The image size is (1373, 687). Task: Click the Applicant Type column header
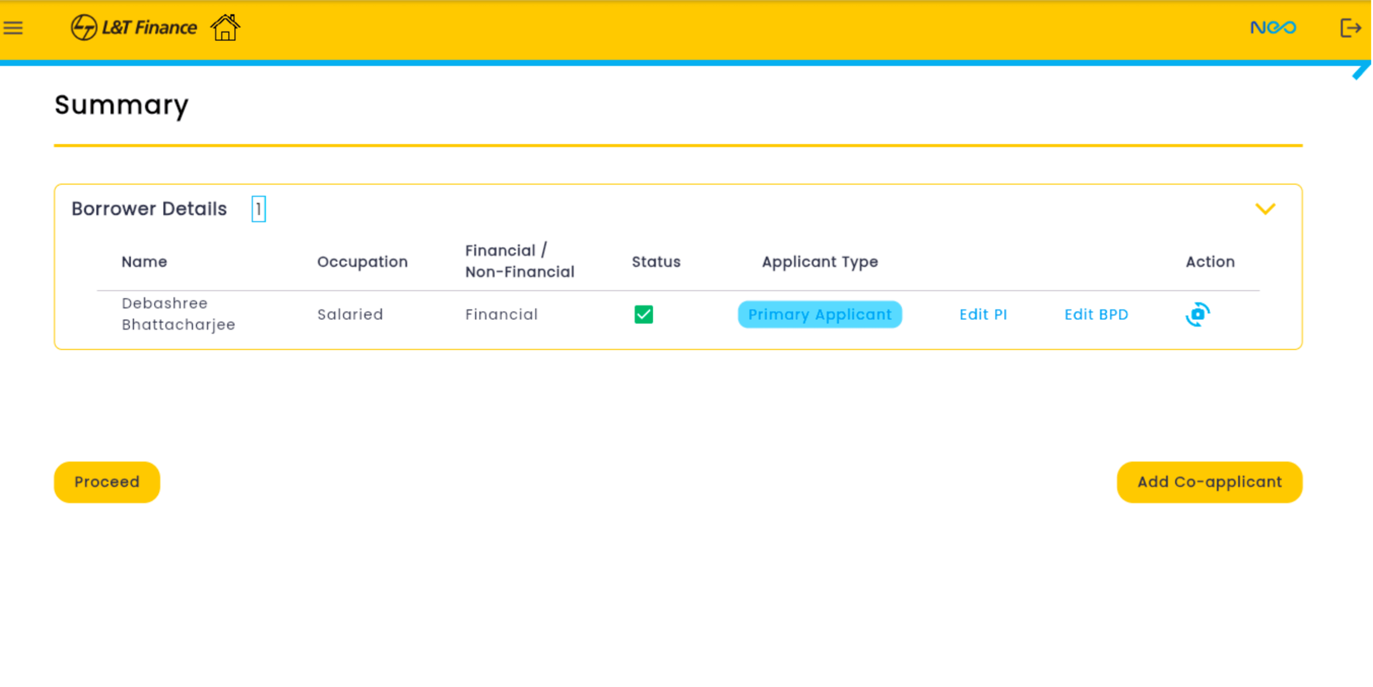(x=819, y=262)
